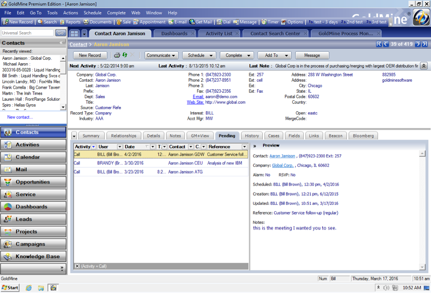Click the Web Site link label

[x=195, y=102]
